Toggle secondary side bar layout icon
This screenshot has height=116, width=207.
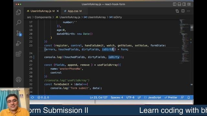(x=184, y=4)
